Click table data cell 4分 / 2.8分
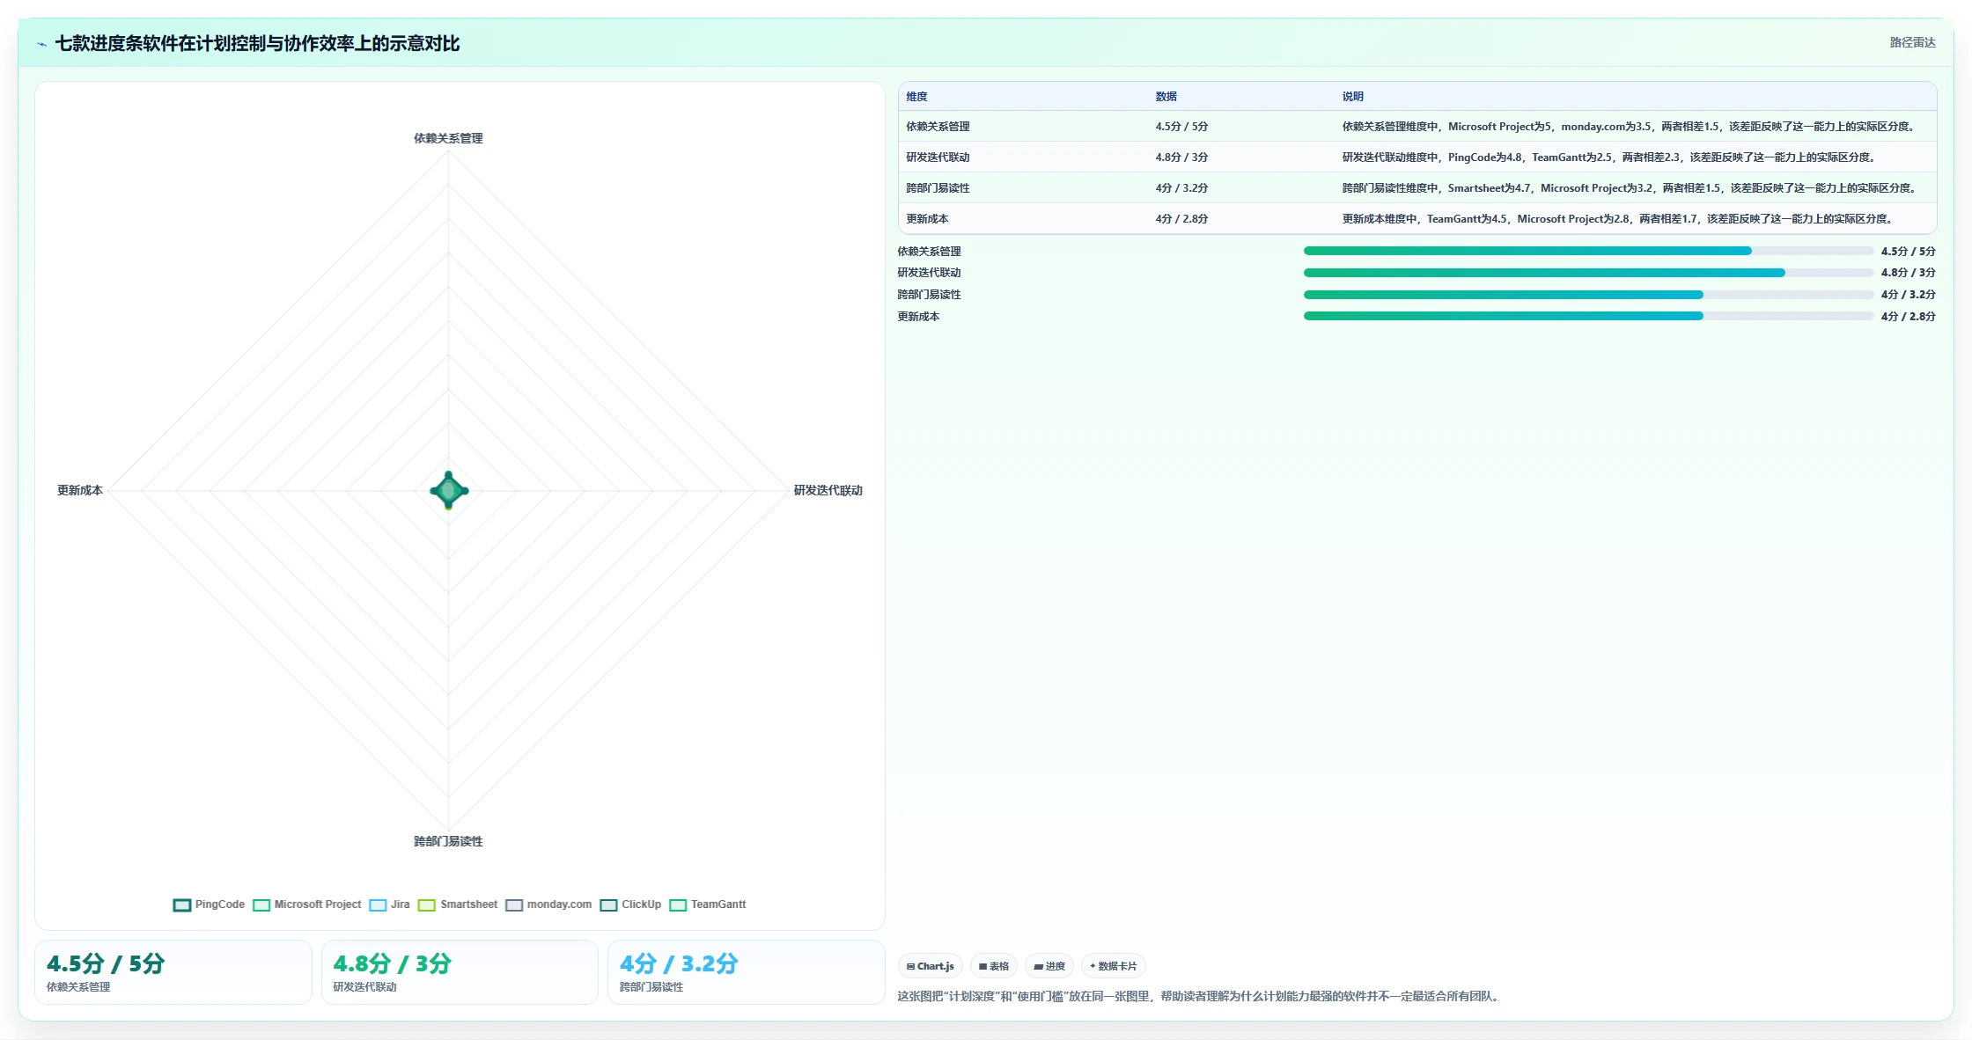This screenshot has height=1040, width=1972. 1181,219
